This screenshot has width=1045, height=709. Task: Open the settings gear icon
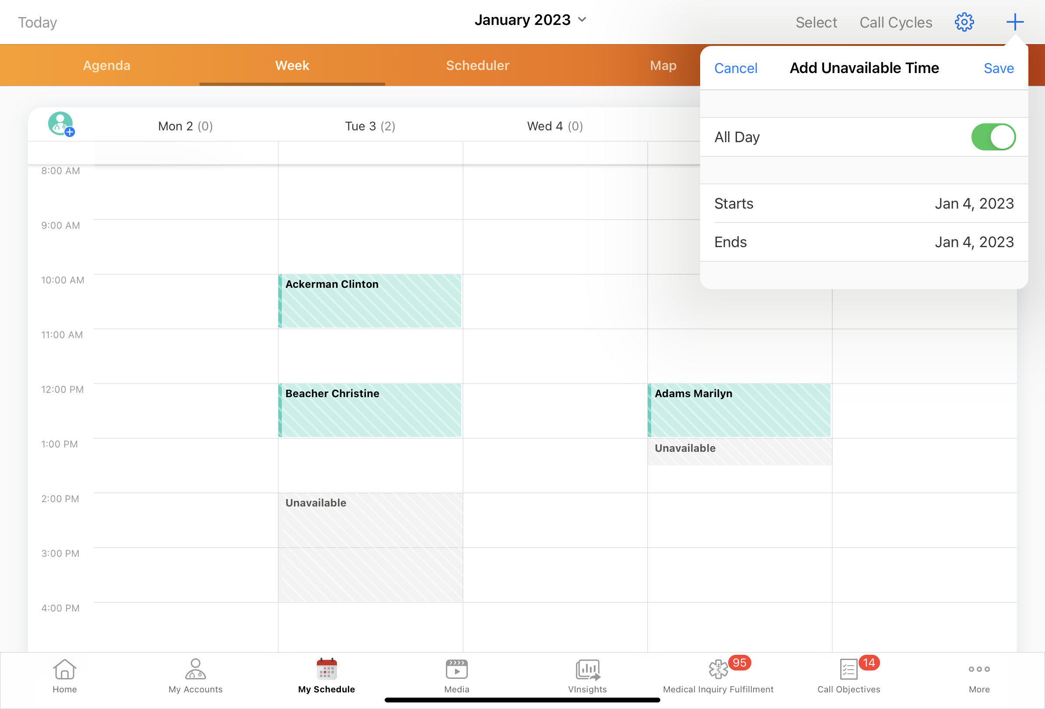(x=964, y=22)
